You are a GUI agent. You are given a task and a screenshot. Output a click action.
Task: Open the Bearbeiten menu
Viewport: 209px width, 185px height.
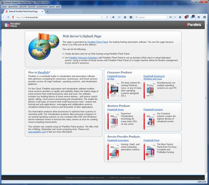click(13, 7)
